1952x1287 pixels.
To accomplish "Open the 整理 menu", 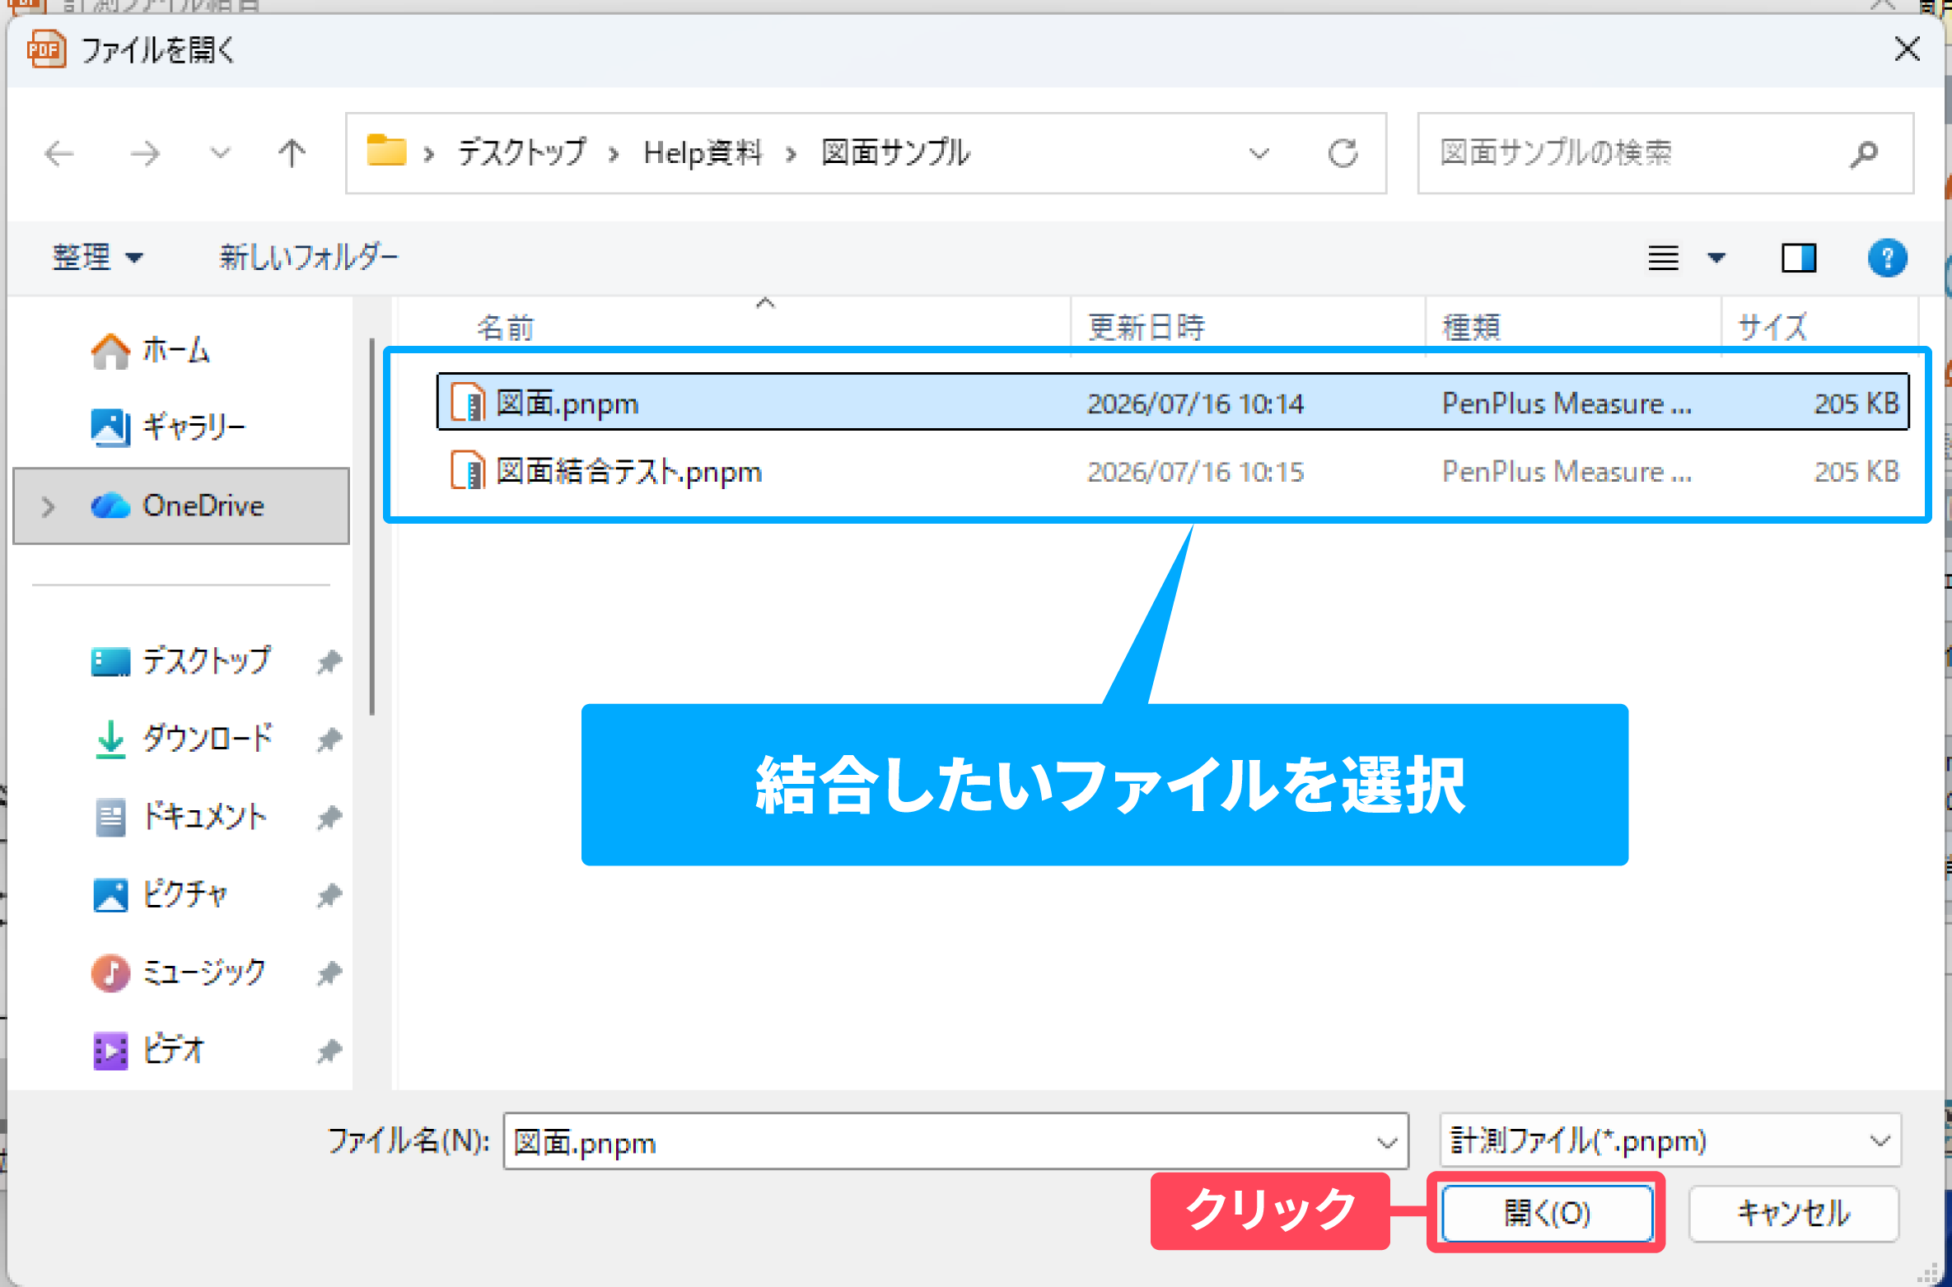I will [97, 258].
